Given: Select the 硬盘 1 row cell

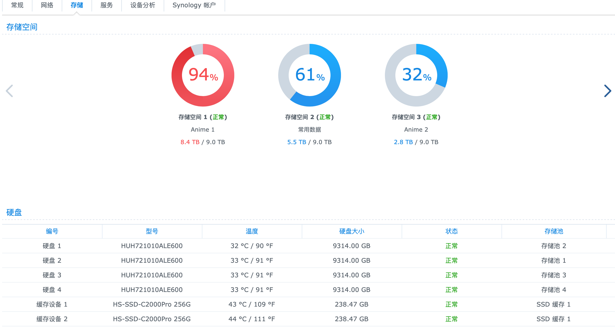Looking at the screenshot, I should tap(52, 246).
